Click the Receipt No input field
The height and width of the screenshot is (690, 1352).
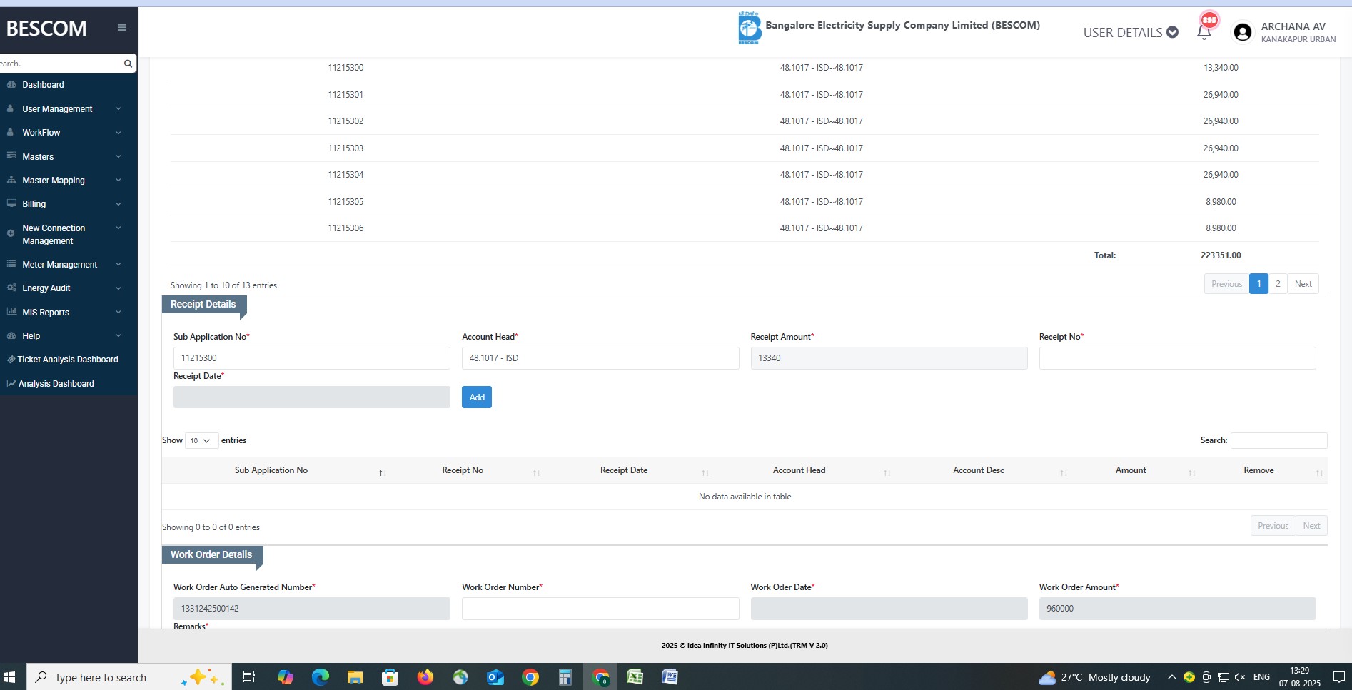point(1176,358)
